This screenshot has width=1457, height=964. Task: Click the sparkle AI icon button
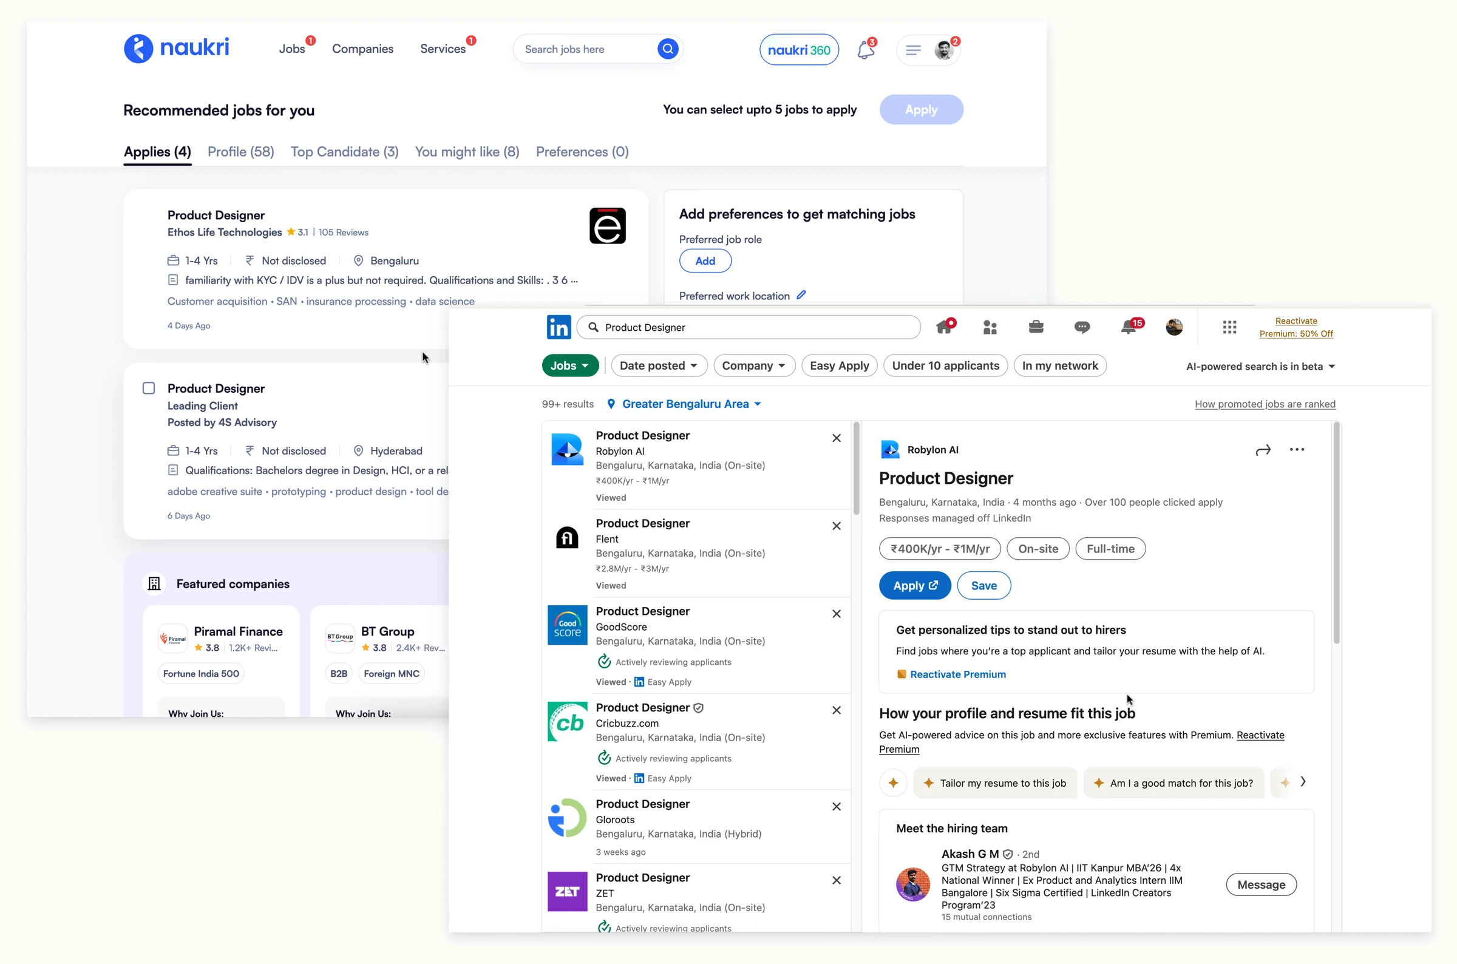pyautogui.click(x=892, y=782)
